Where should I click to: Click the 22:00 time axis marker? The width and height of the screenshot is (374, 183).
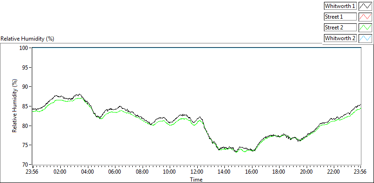[x=333, y=172]
